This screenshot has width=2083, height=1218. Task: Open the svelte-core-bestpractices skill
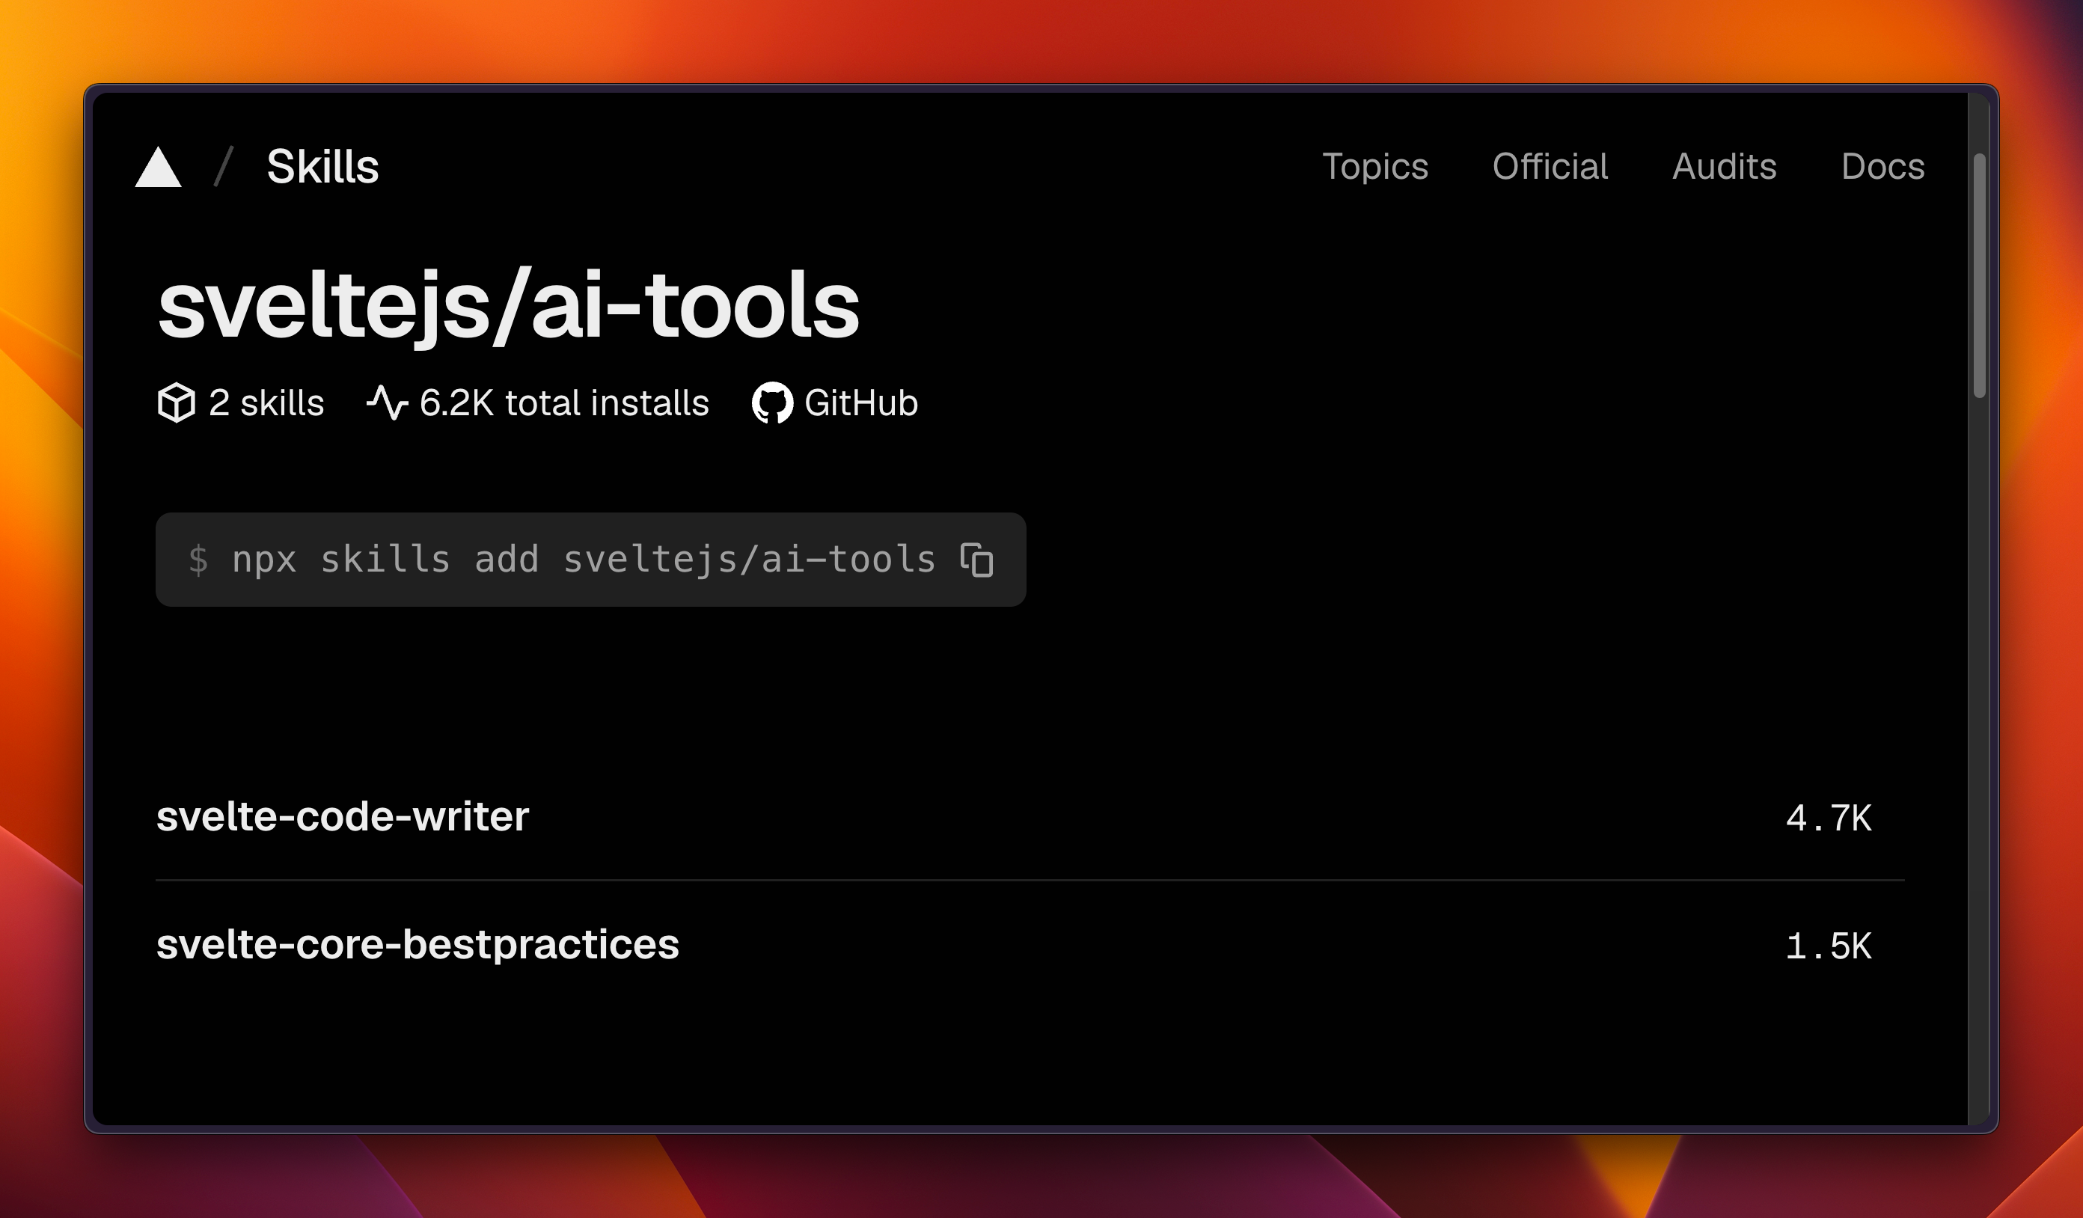417,946
